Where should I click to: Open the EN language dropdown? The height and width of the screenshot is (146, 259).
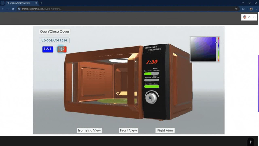(249, 17)
